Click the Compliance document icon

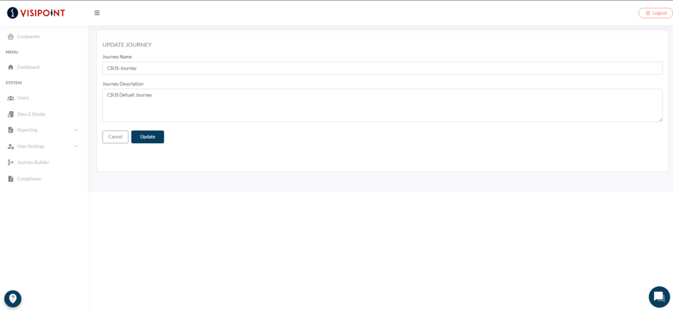11,179
